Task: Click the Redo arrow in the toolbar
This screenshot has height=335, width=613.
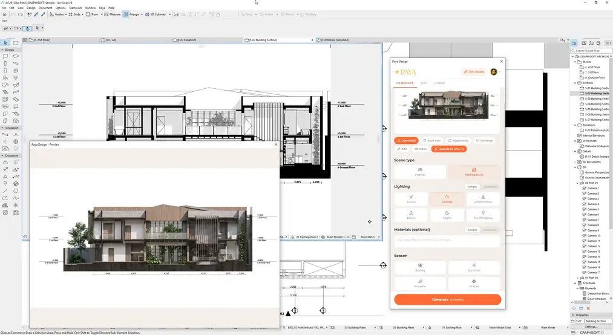Action: (21, 15)
